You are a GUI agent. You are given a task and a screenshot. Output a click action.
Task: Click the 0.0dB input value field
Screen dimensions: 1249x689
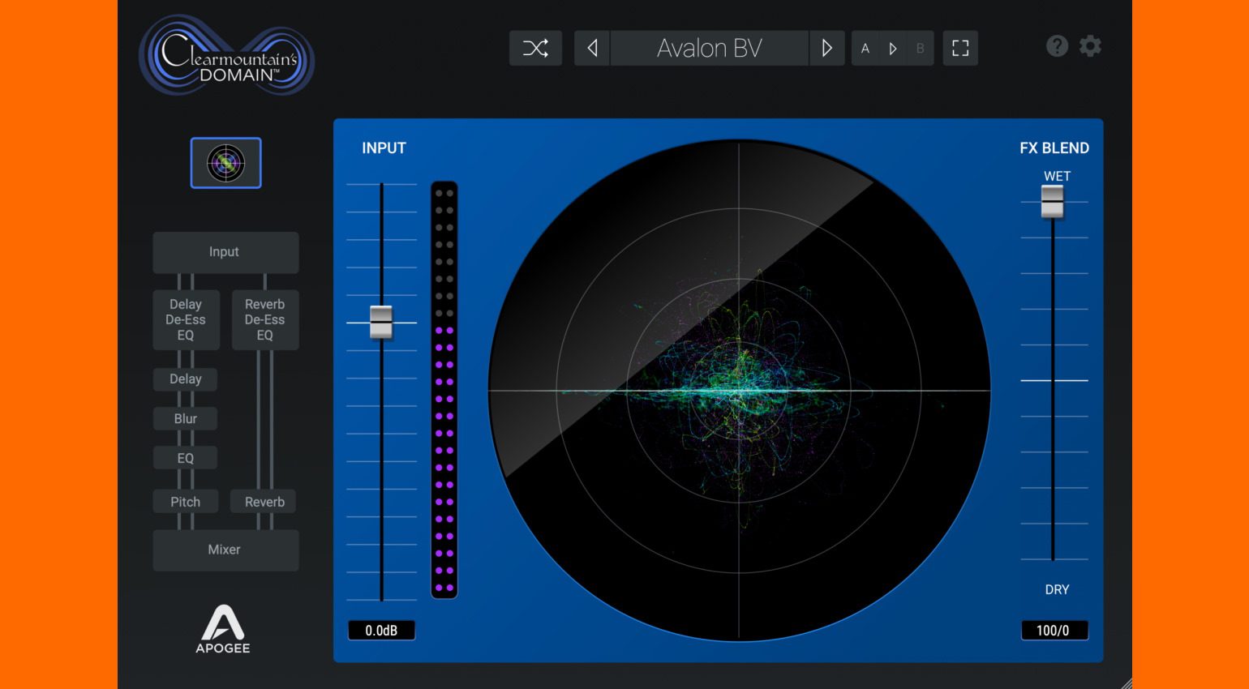[381, 631]
